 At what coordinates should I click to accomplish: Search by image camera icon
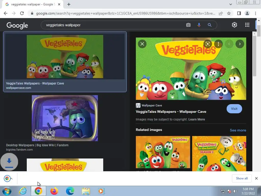pyautogui.click(x=188, y=25)
